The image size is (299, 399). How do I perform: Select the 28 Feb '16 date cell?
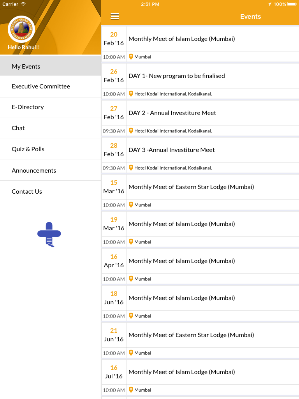(x=114, y=150)
